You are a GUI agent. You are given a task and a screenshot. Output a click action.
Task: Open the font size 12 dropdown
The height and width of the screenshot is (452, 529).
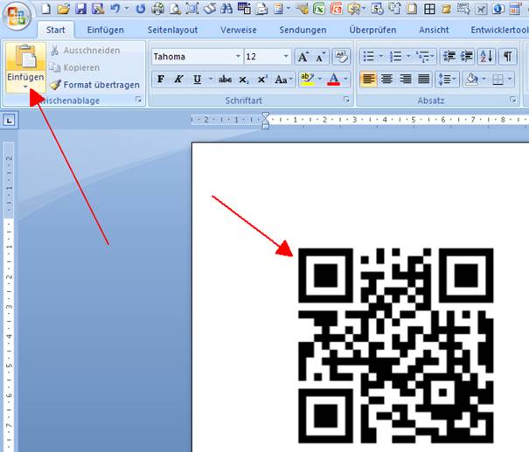(286, 56)
